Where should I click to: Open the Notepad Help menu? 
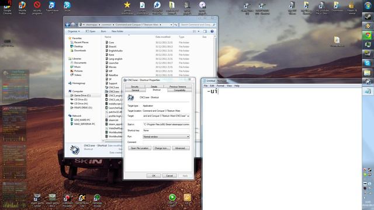pyautogui.click(x=237, y=86)
